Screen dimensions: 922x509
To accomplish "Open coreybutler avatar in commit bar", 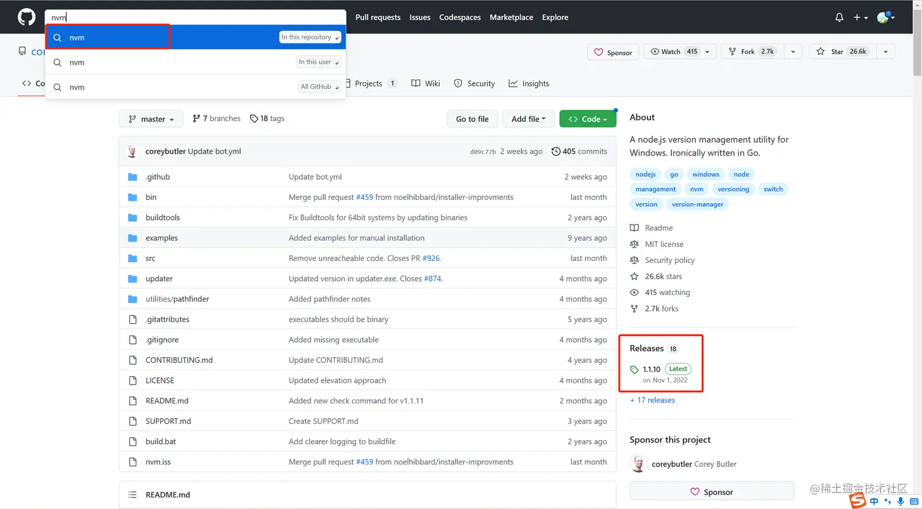I will (x=132, y=151).
